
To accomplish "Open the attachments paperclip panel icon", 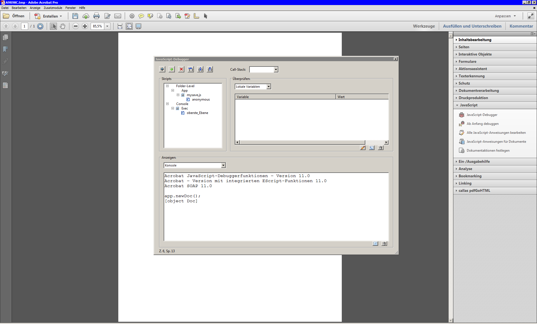I will [5, 61].
